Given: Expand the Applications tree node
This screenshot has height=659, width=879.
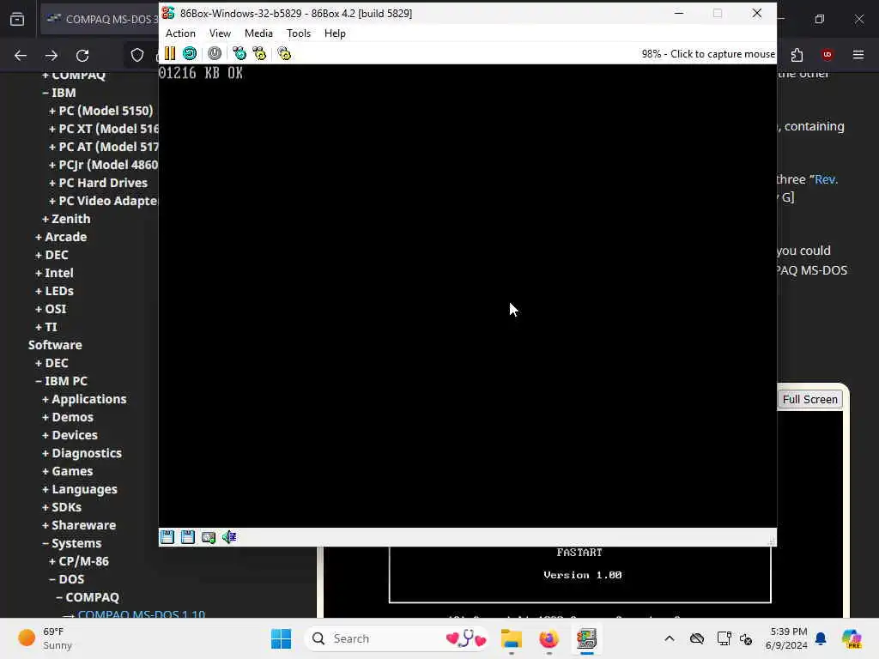Looking at the screenshot, I should [85, 399].
